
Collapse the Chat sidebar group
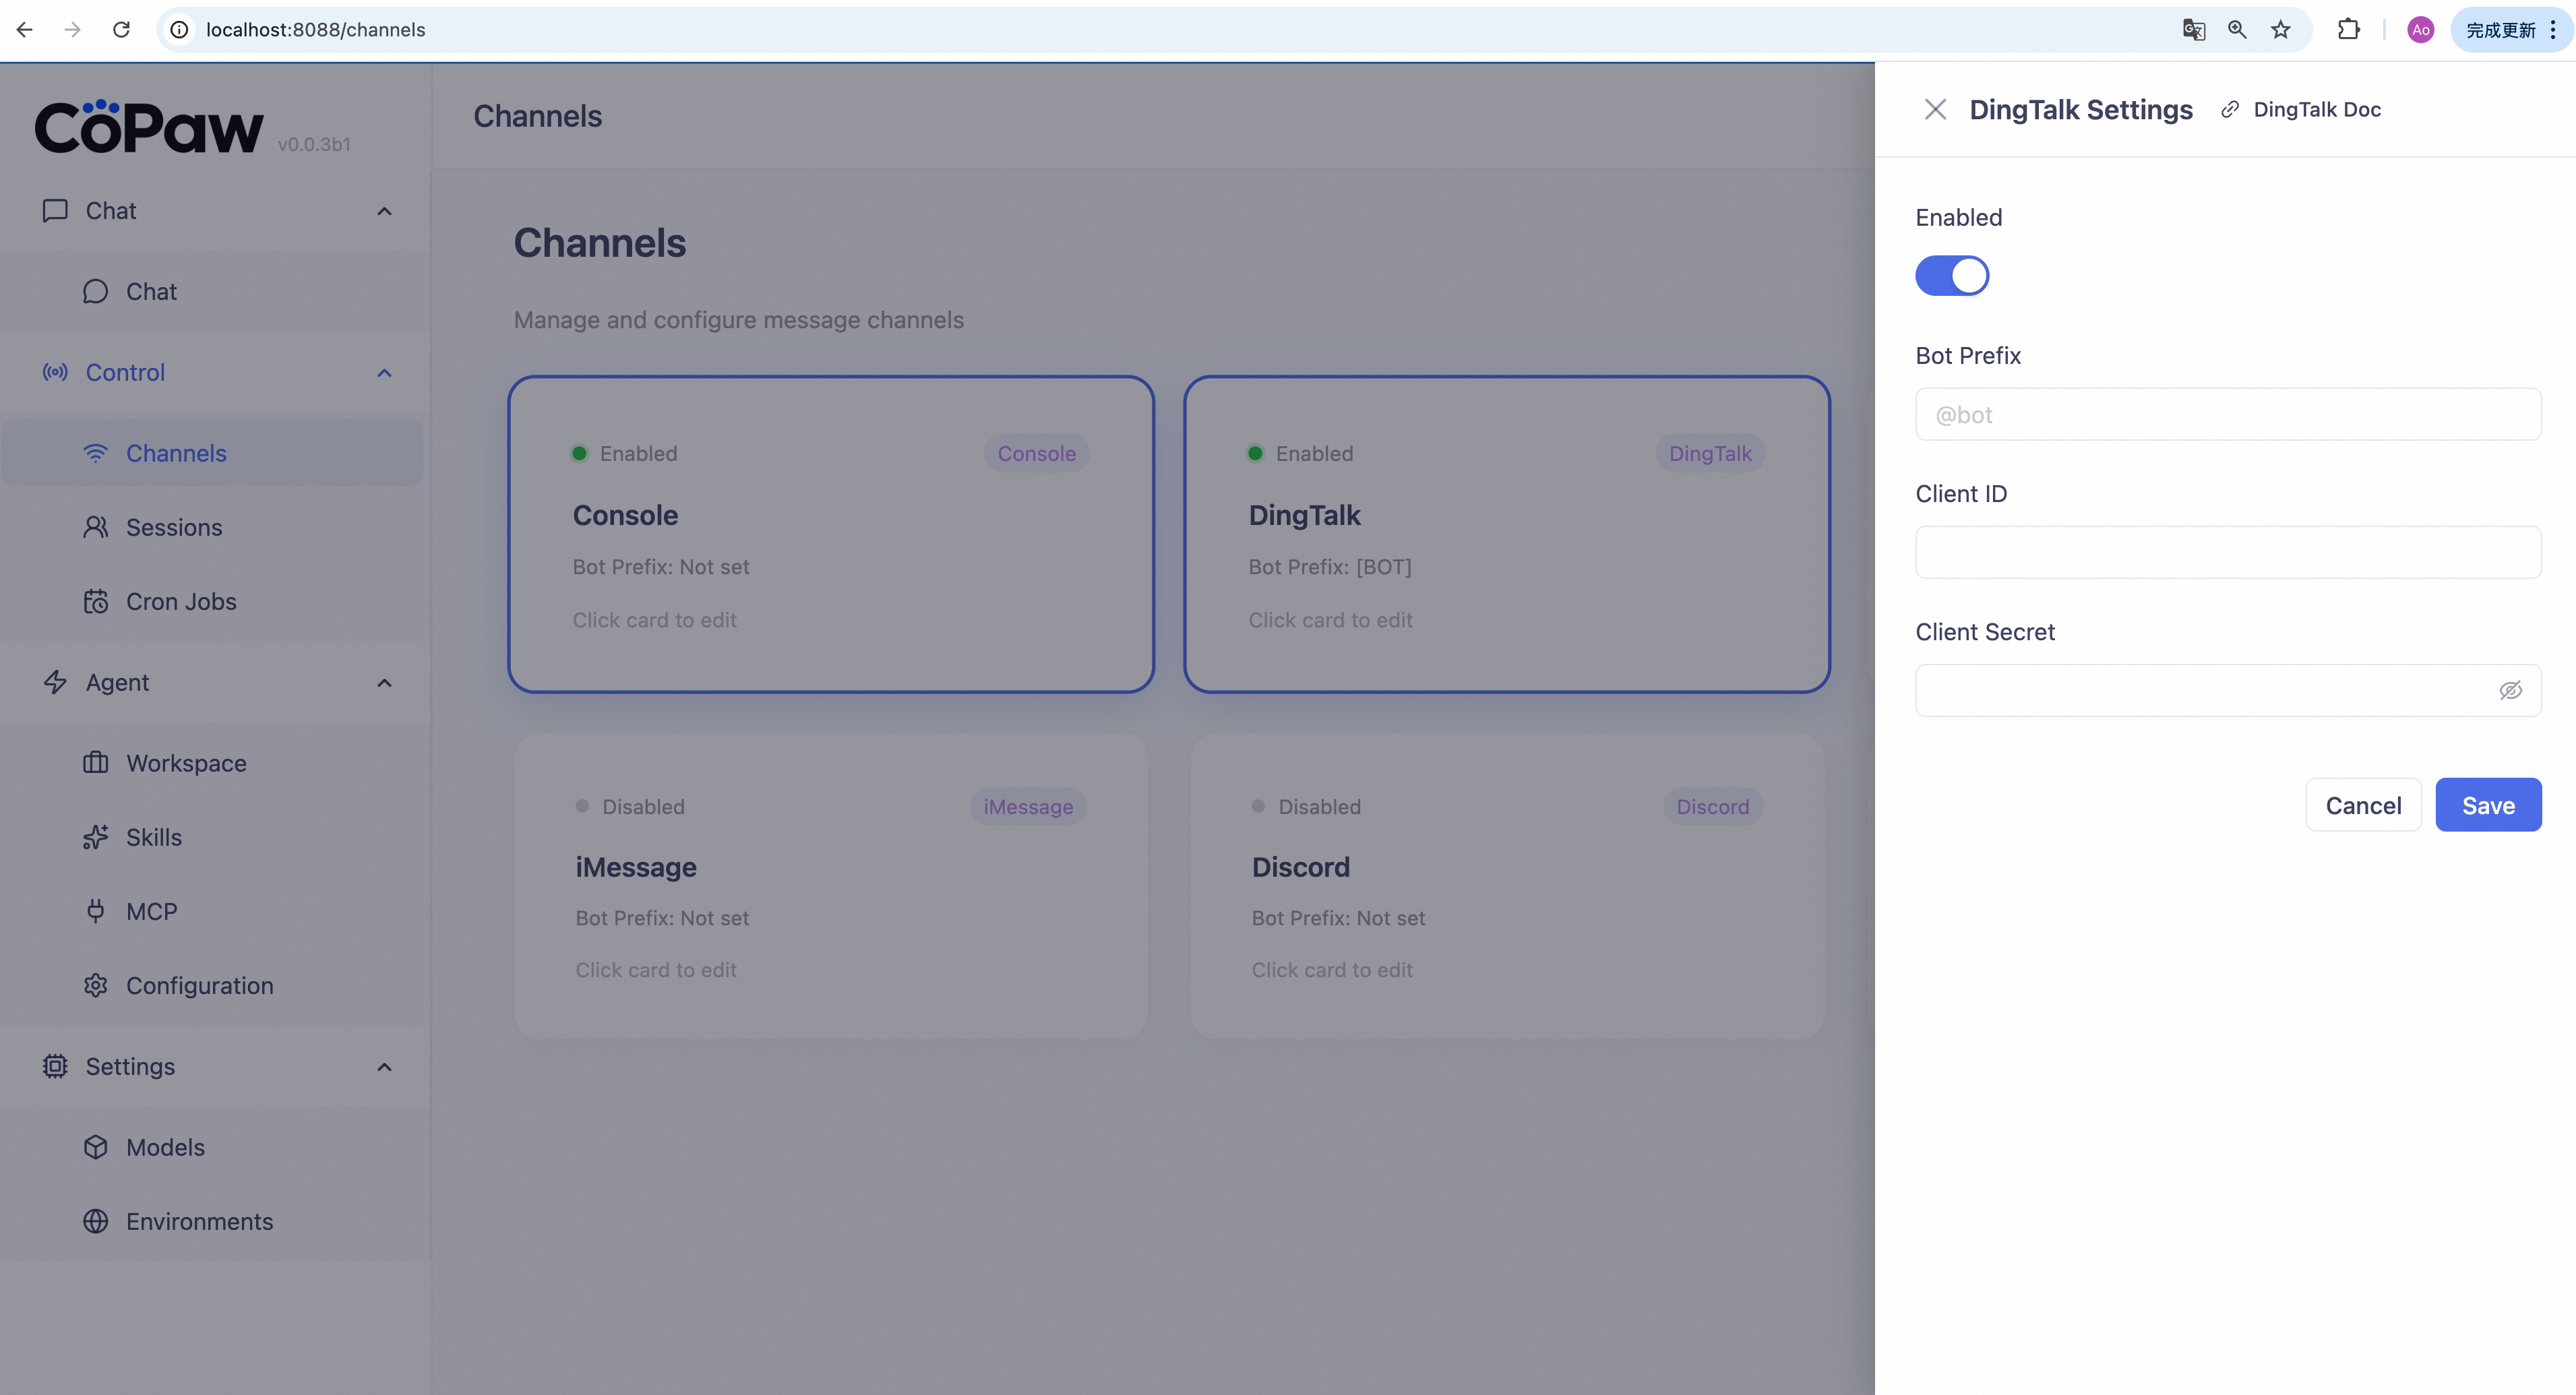[384, 211]
